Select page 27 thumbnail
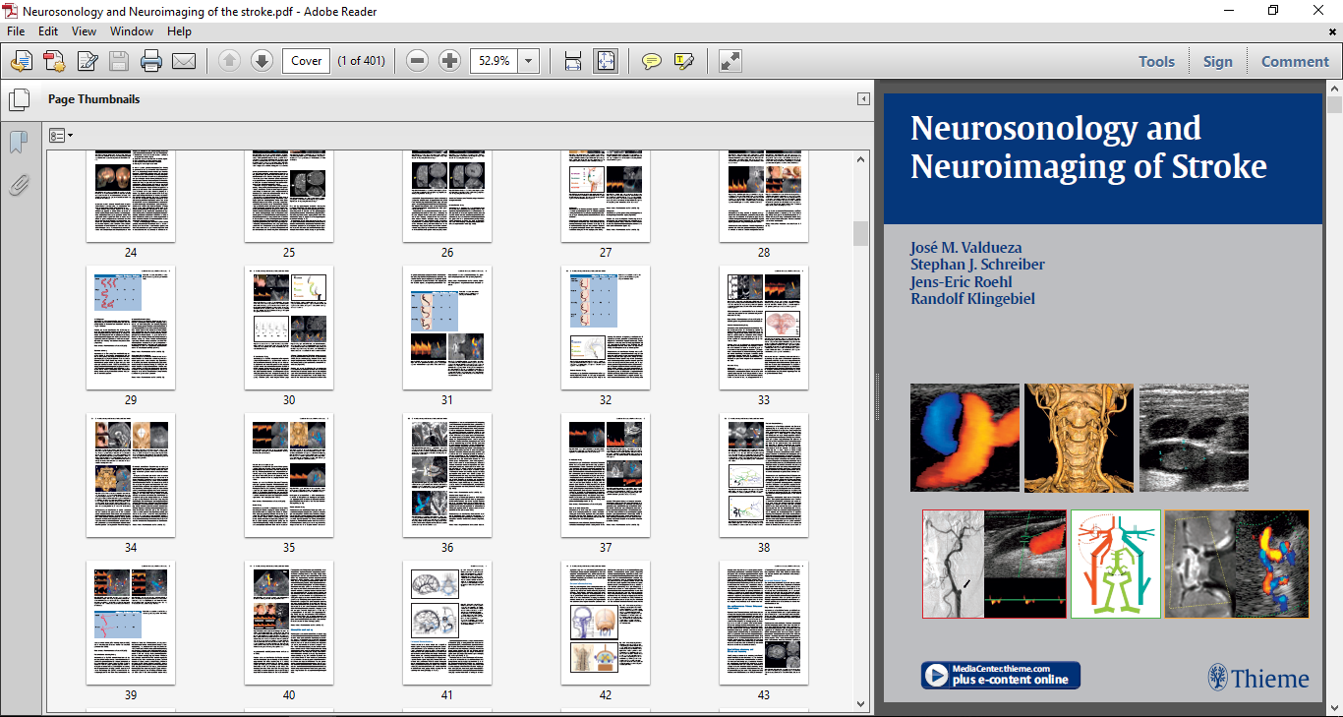Image resolution: width=1343 pixels, height=717 pixels. point(606,196)
